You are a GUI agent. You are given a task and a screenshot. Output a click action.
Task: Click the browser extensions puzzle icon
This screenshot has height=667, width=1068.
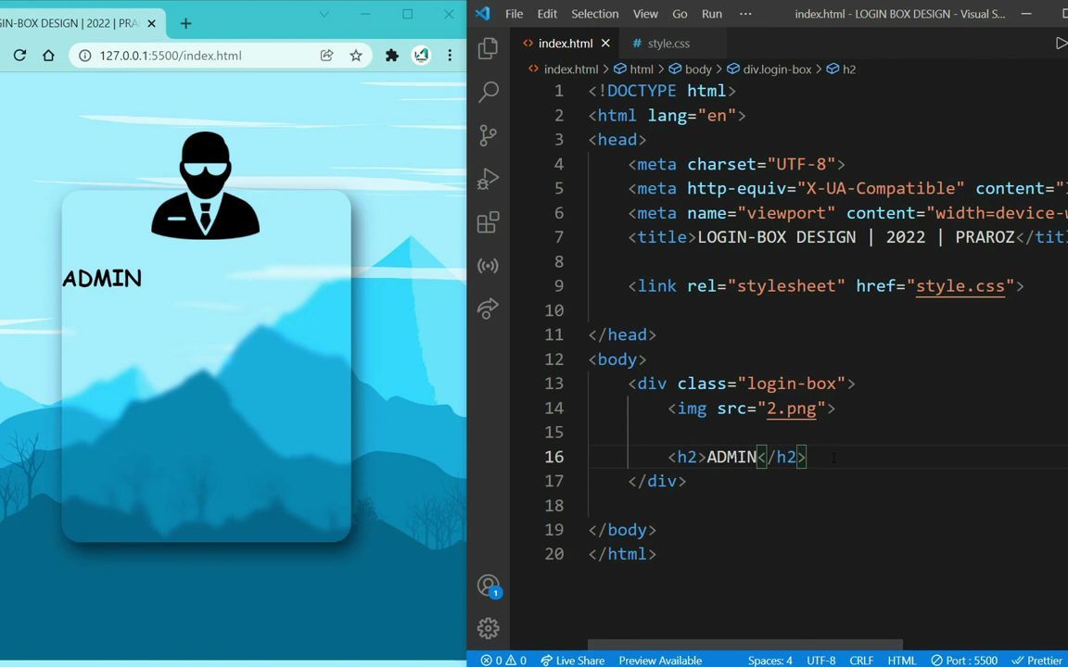[391, 55]
